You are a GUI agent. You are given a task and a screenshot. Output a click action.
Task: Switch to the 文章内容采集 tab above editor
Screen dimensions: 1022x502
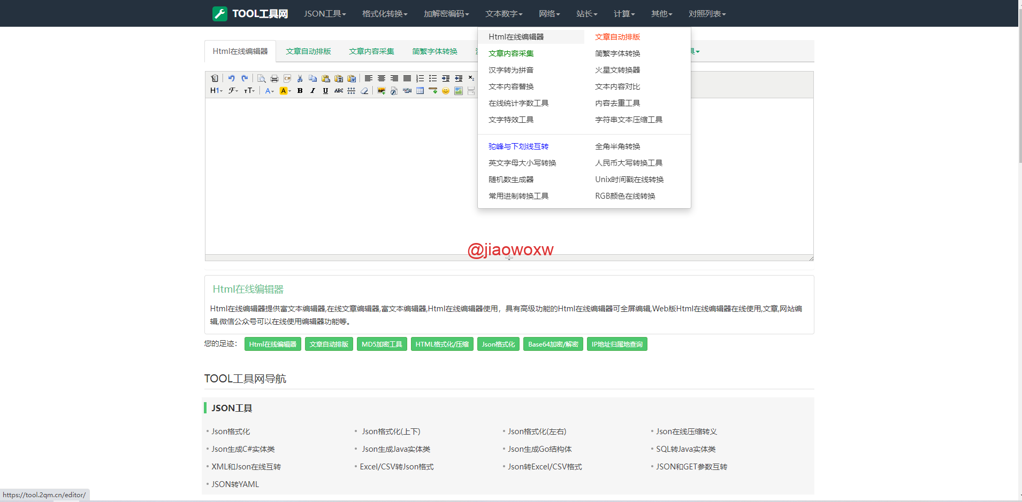point(371,51)
